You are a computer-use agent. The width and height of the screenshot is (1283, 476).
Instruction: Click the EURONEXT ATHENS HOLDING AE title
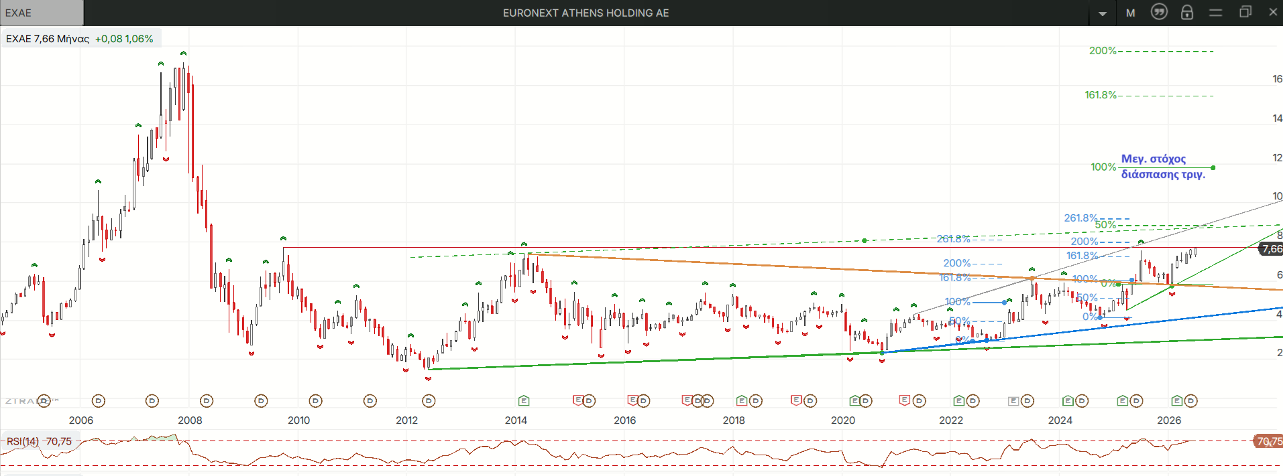(586, 13)
